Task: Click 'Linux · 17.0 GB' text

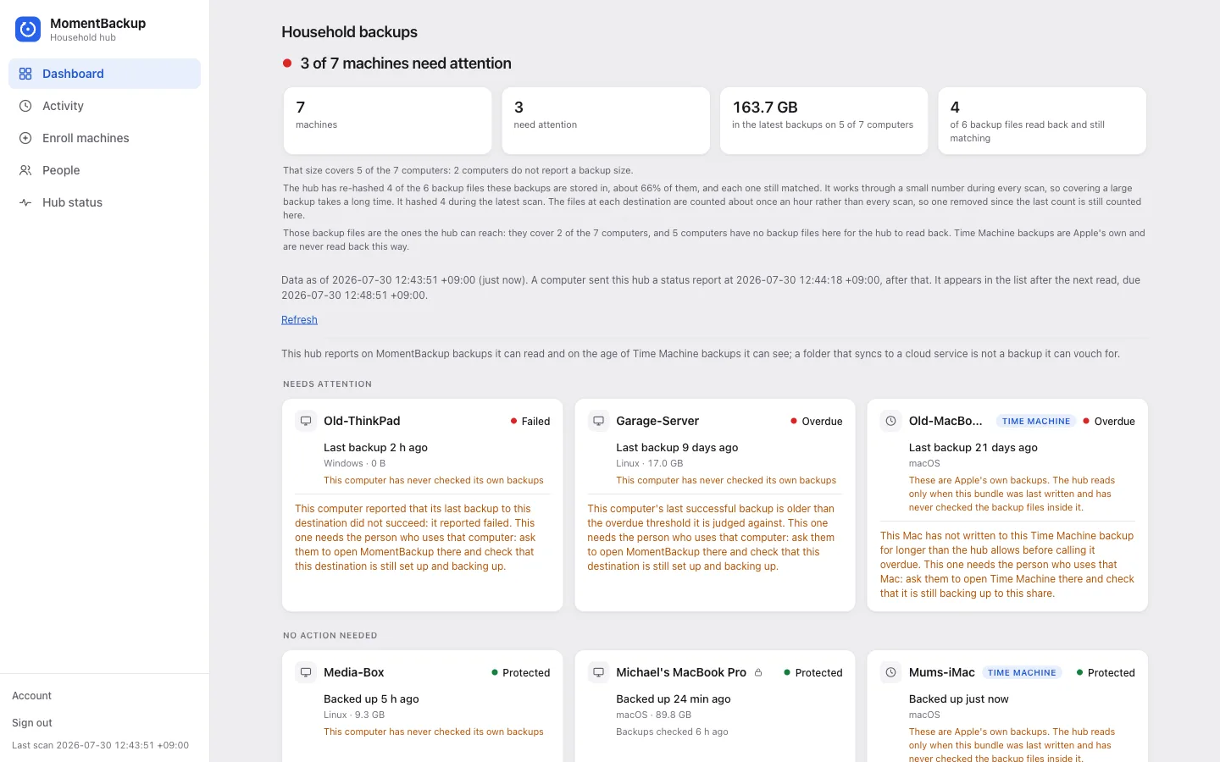Action: pyautogui.click(x=649, y=463)
